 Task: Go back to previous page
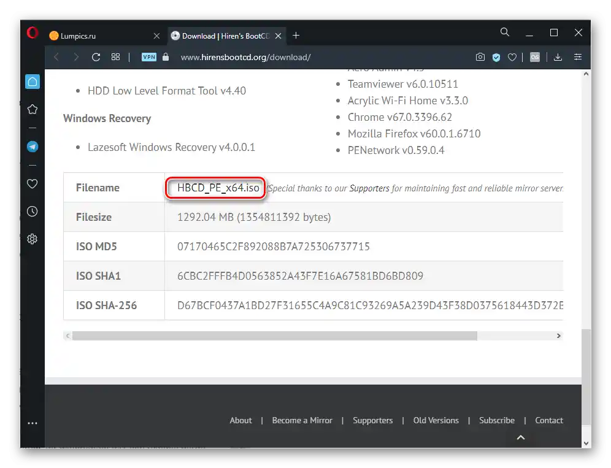(56, 57)
